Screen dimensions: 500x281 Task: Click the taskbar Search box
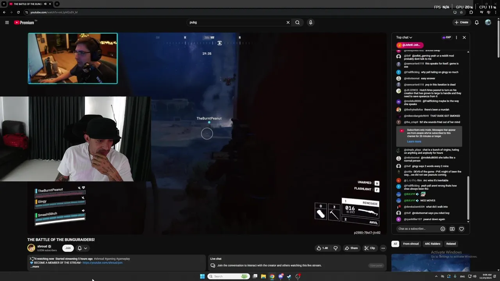[x=229, y=276]
